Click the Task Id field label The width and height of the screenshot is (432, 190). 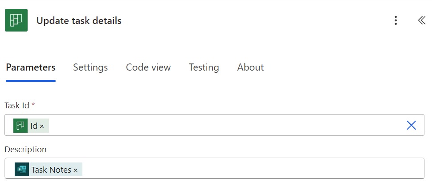coord(17,106)
